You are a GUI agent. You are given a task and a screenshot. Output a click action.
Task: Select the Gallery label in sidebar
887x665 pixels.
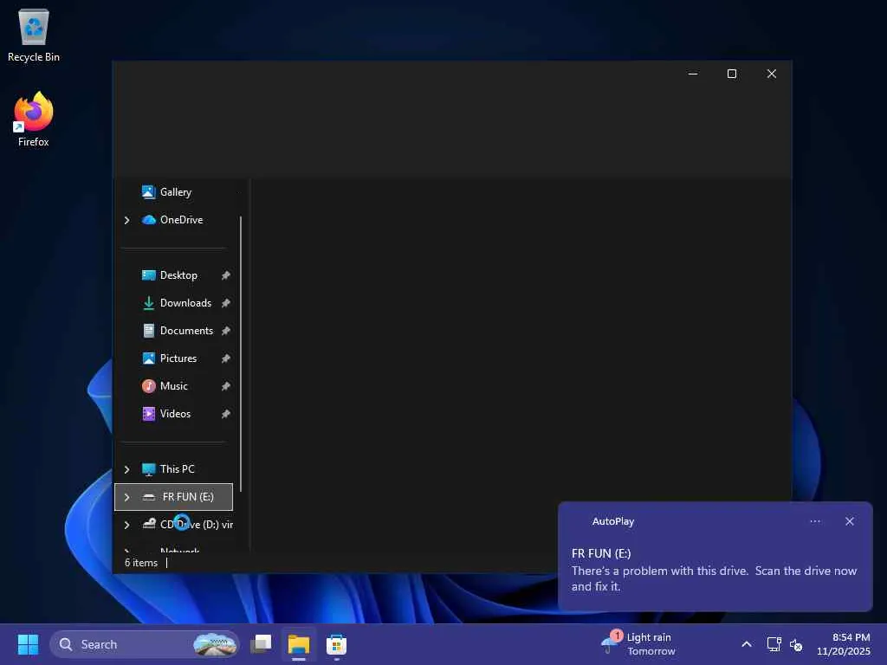point(175,192)
